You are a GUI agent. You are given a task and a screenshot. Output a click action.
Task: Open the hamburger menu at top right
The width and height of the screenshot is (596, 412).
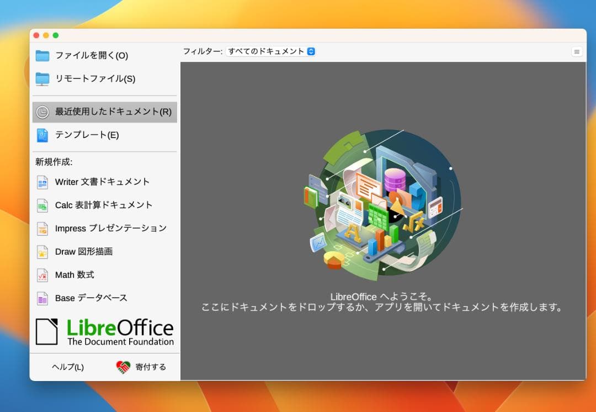click(577, 51)
